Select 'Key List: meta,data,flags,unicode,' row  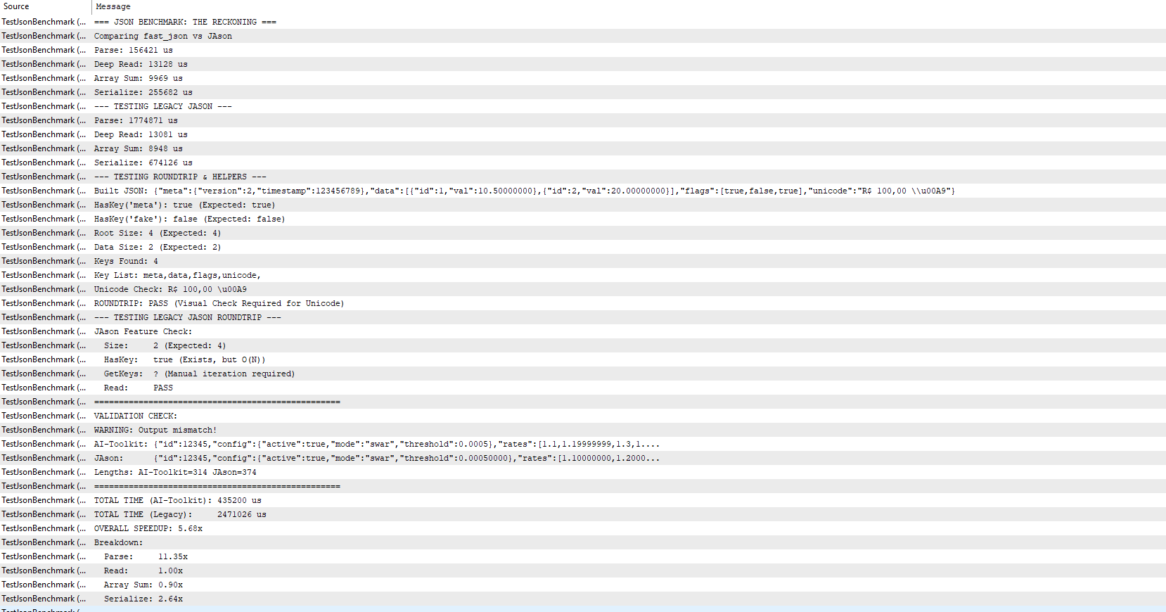[583, 275]
